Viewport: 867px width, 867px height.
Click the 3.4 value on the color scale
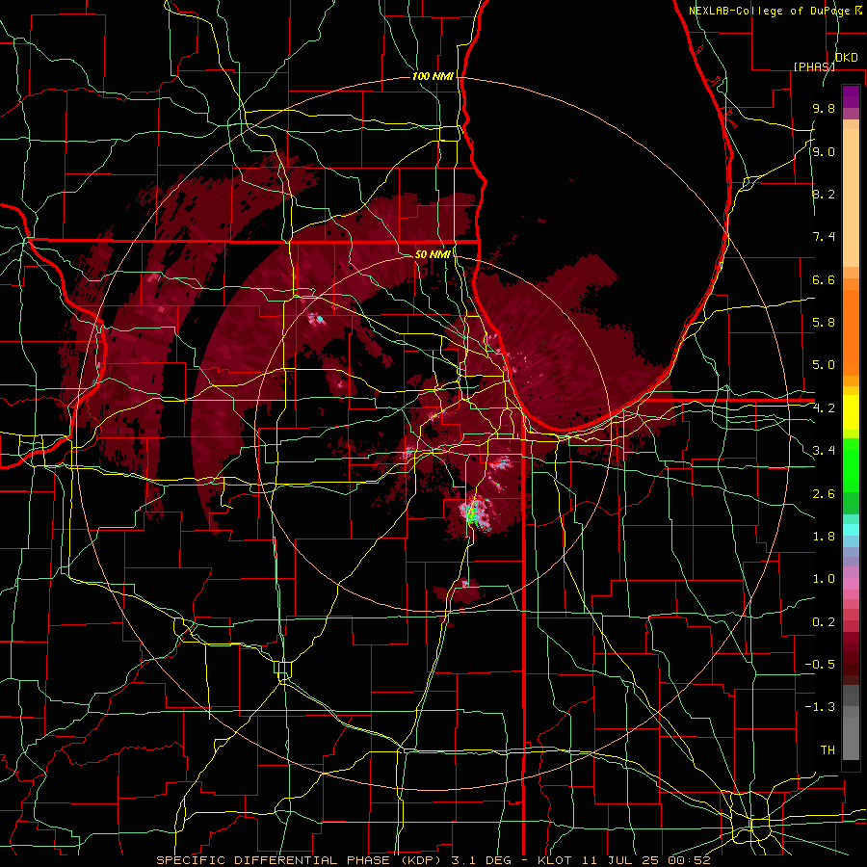tap(824, 451)
